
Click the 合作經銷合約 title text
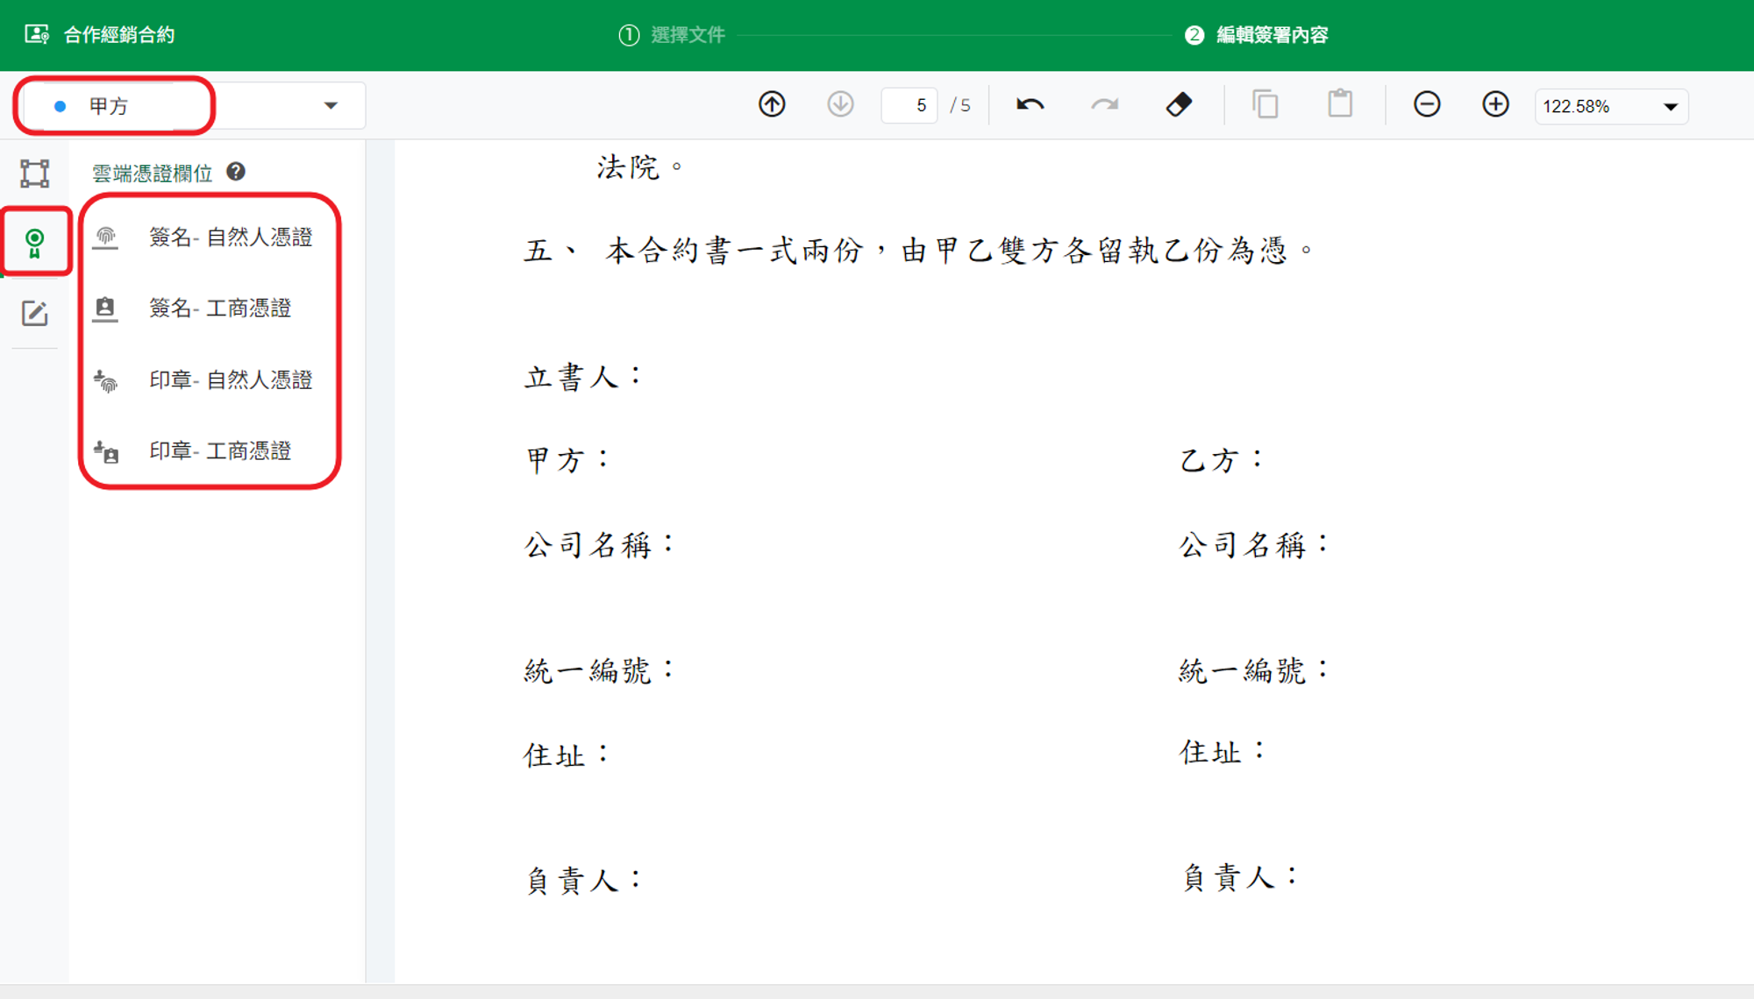tap(119, 35)
